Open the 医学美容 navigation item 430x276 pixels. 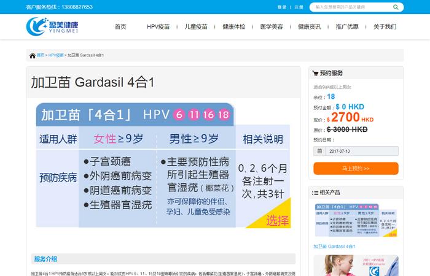pyautogui.click(x=272, y=26)
